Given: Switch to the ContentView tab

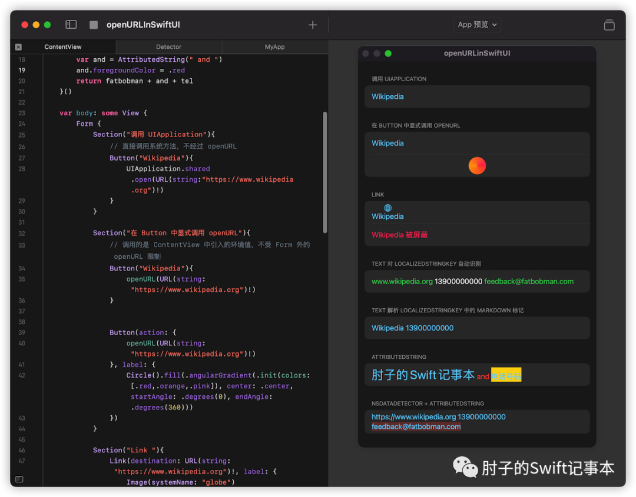Looking at the screenshot, I should 63,47.
